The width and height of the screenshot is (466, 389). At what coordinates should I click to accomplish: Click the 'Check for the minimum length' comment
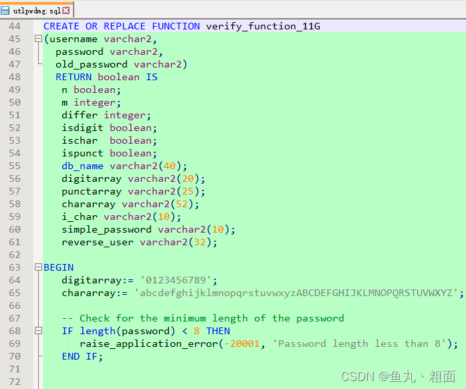coord(203,319)
